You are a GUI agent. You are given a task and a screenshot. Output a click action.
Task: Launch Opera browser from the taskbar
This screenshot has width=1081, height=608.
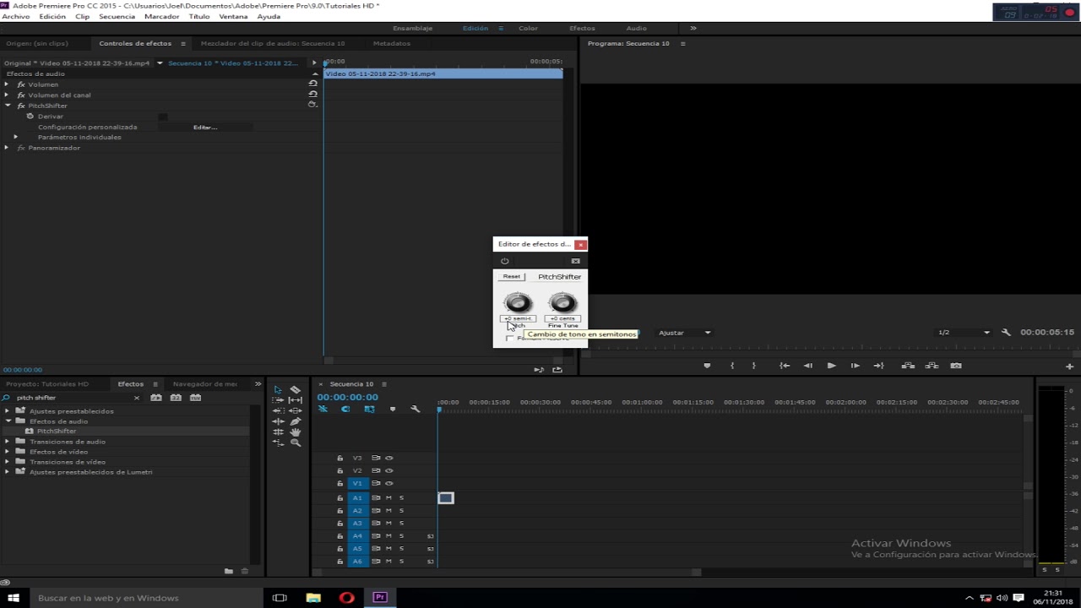[346, 598]
